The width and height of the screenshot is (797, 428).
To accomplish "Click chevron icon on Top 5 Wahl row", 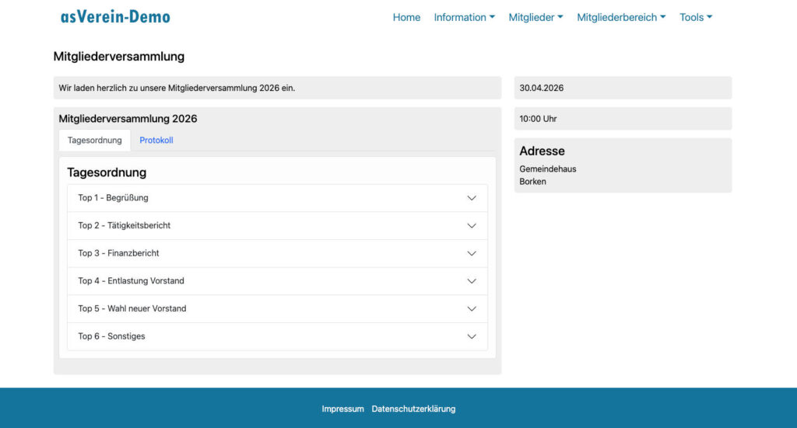I will 472,308.
